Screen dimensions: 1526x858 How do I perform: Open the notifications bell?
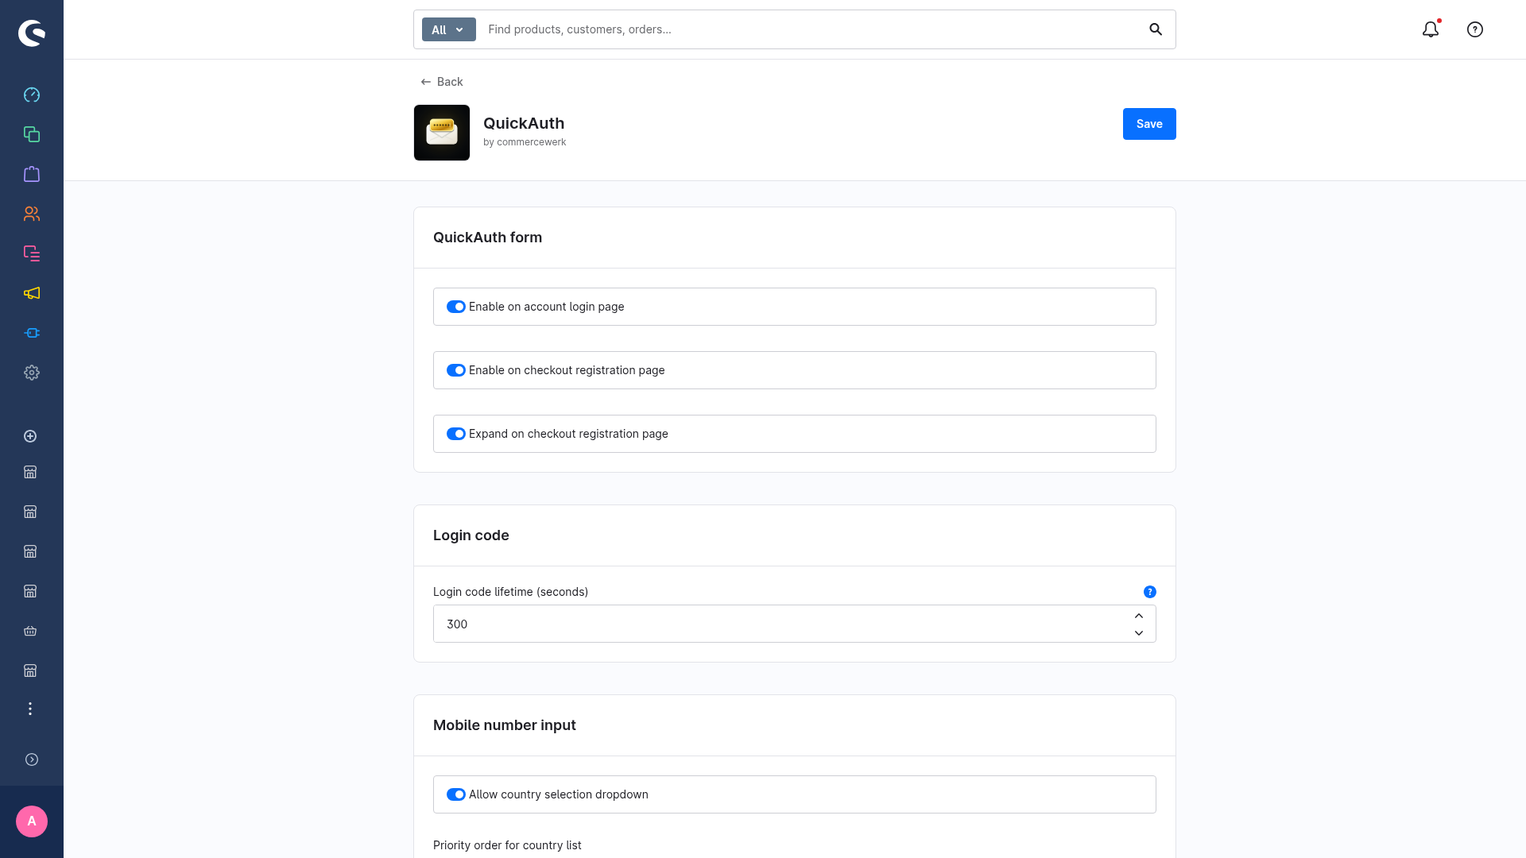(1431, 29)
